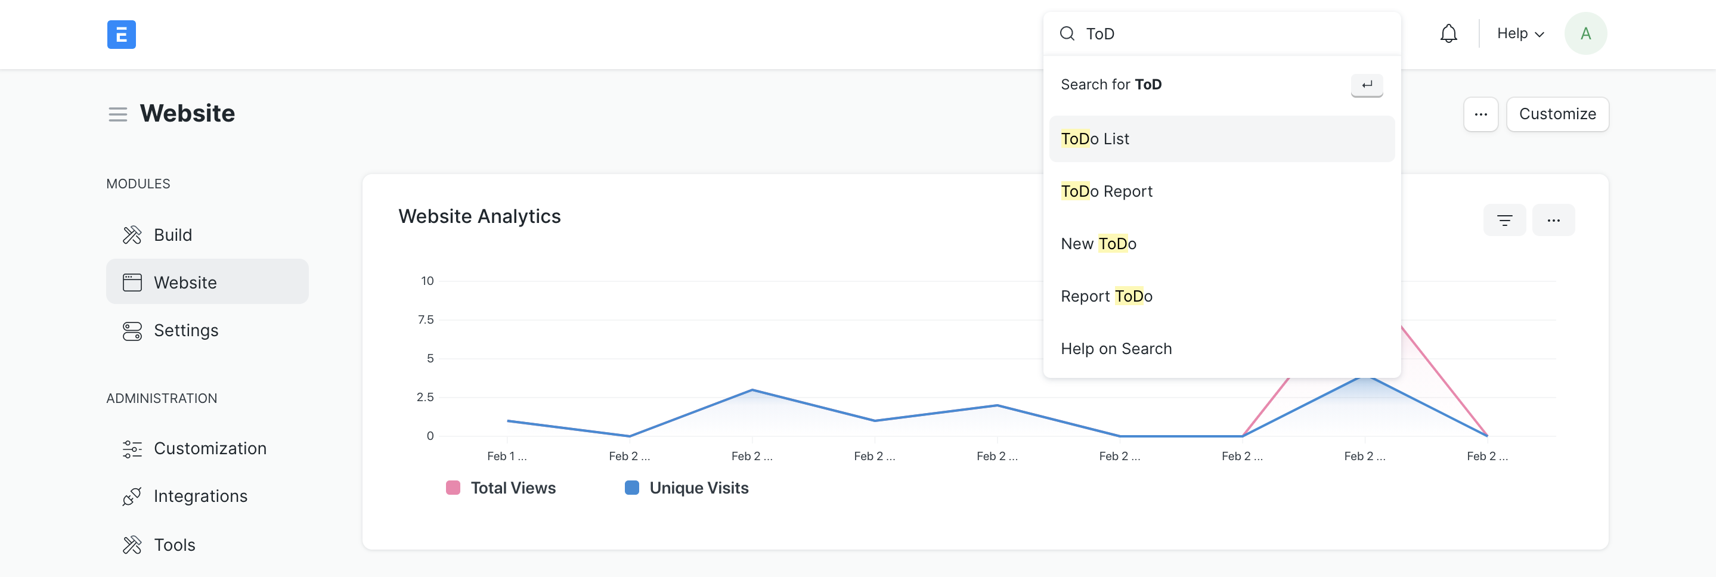Screen dimensions: 1716x577
Task: Click the Integrations plug icon
Action: click(x=132, y=497)
